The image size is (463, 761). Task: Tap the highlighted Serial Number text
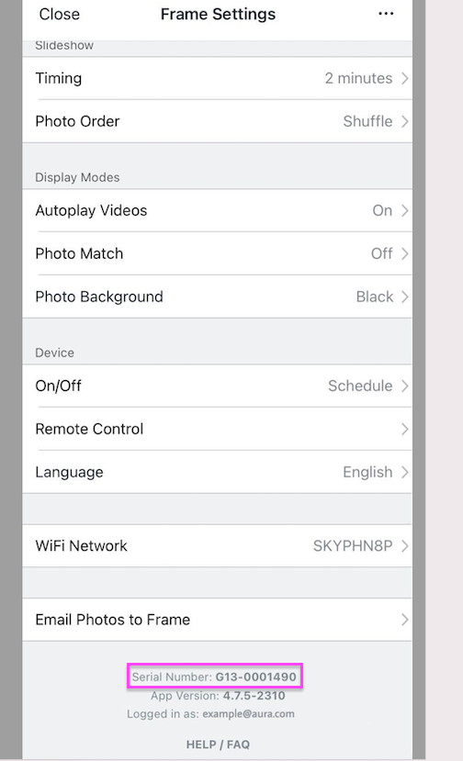coord(214,677)
